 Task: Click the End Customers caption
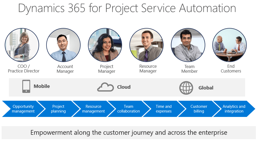231,69
